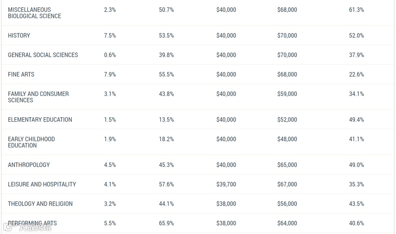Click the $52,000 value for Elementary Education

[287, 119]
